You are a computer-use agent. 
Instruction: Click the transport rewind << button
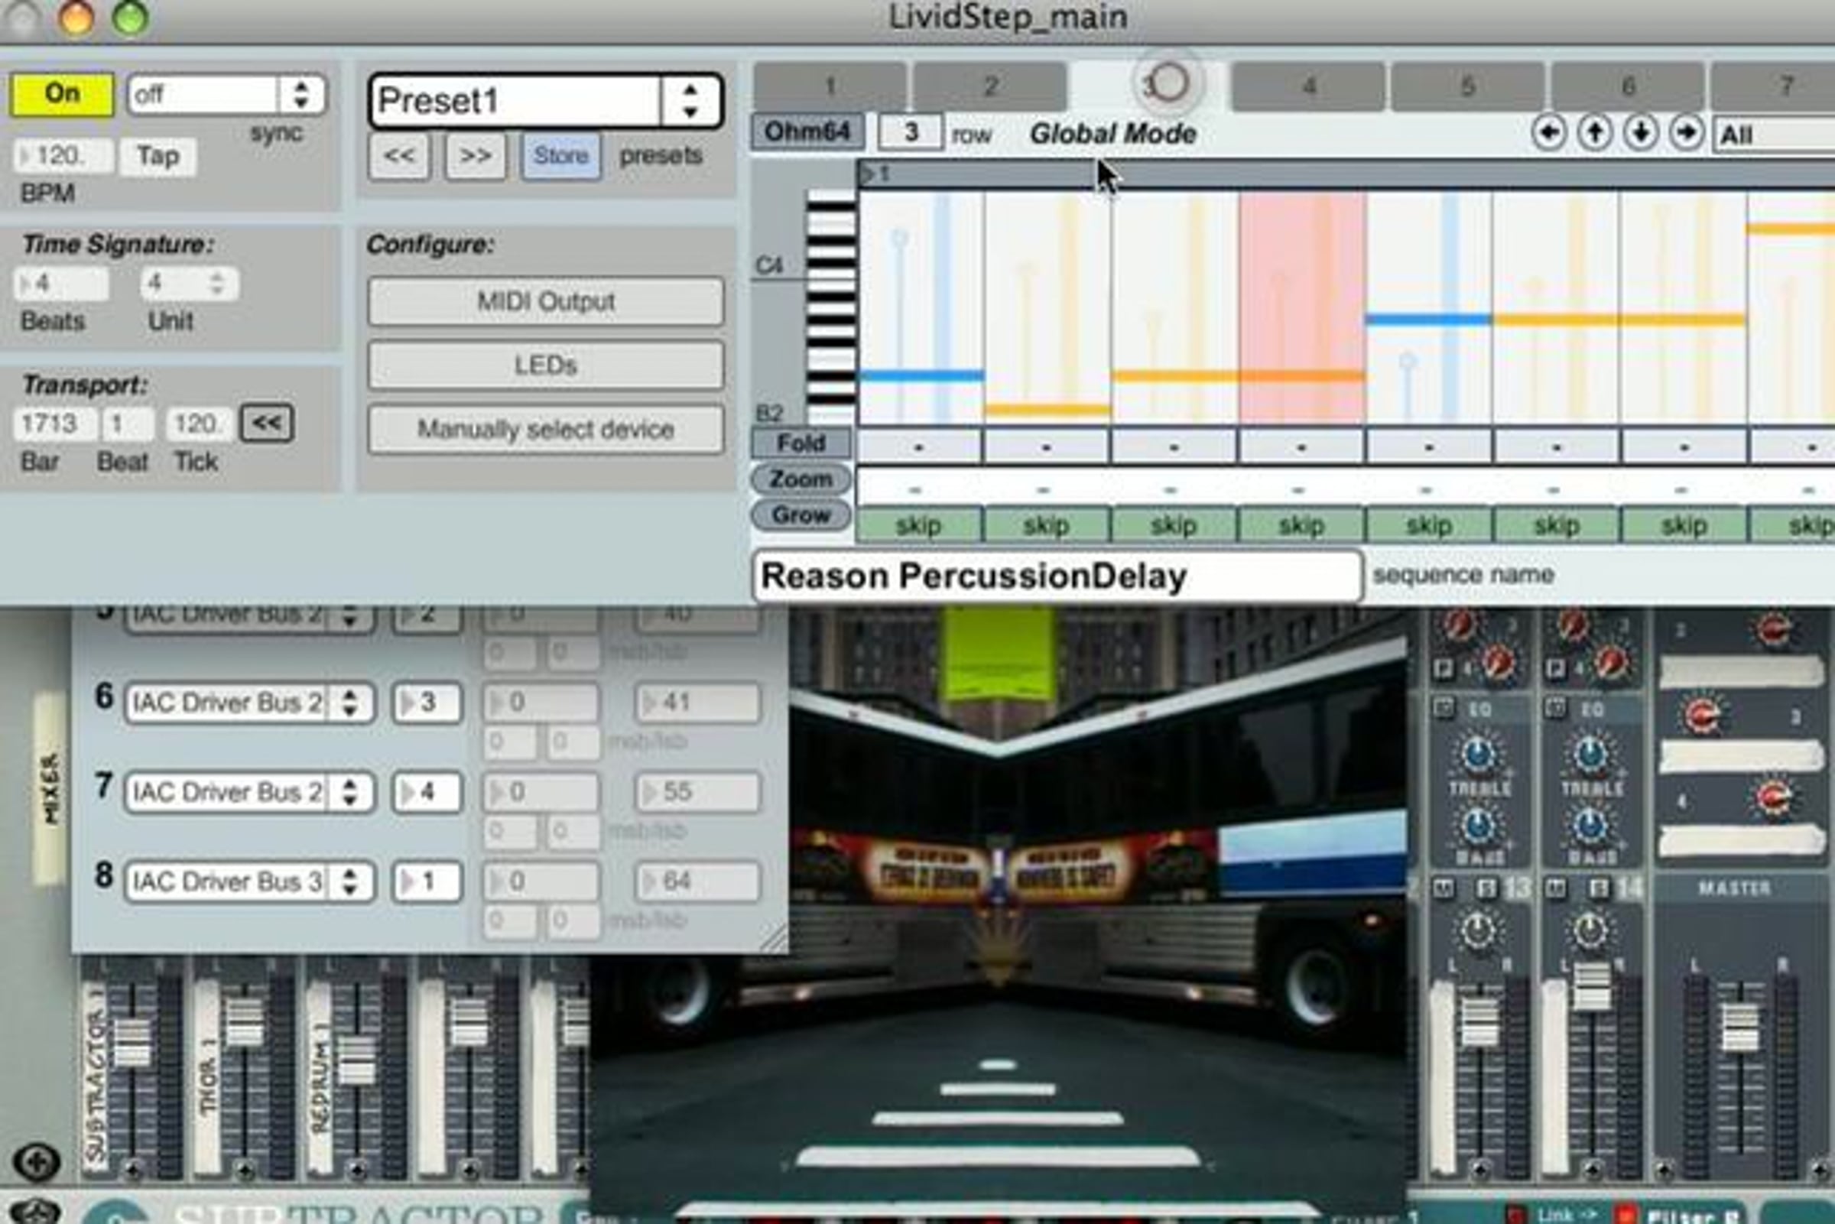266,423
